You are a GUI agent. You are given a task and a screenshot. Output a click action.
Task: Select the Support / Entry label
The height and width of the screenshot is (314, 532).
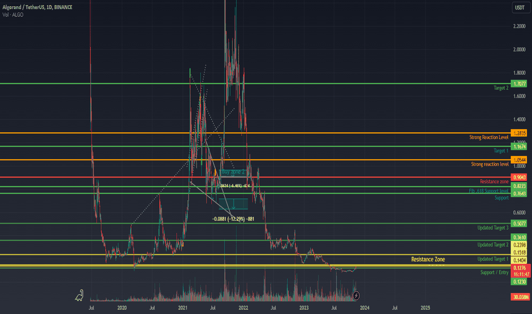coord(494,272)
